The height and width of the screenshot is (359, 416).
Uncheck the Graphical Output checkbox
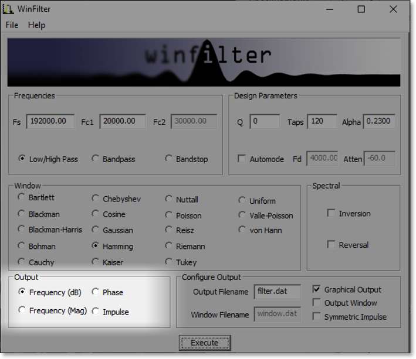317,289
